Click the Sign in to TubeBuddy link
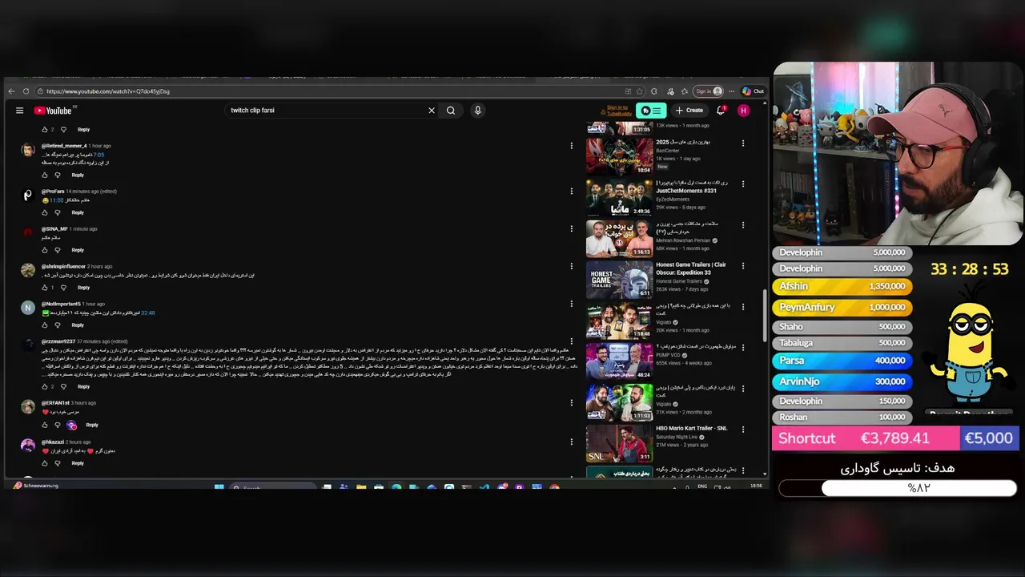The image size is (1025, 577). [617, 111]
